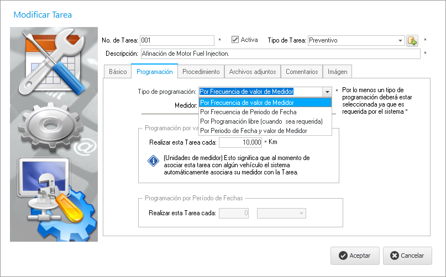The image size is (446, 277).
Task: Click the X icon on Cancelar
Action: pyautogui.click(x=394, y=255)
